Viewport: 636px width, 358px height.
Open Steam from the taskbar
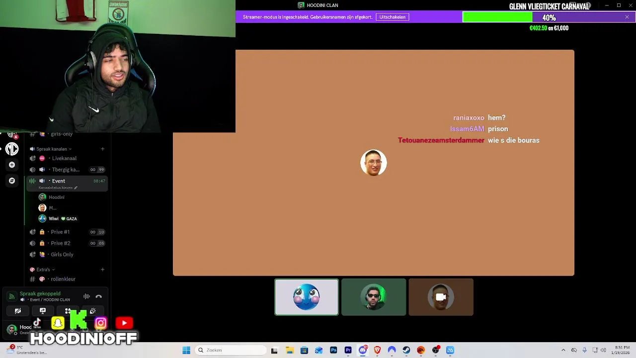[x=406, y=350]
